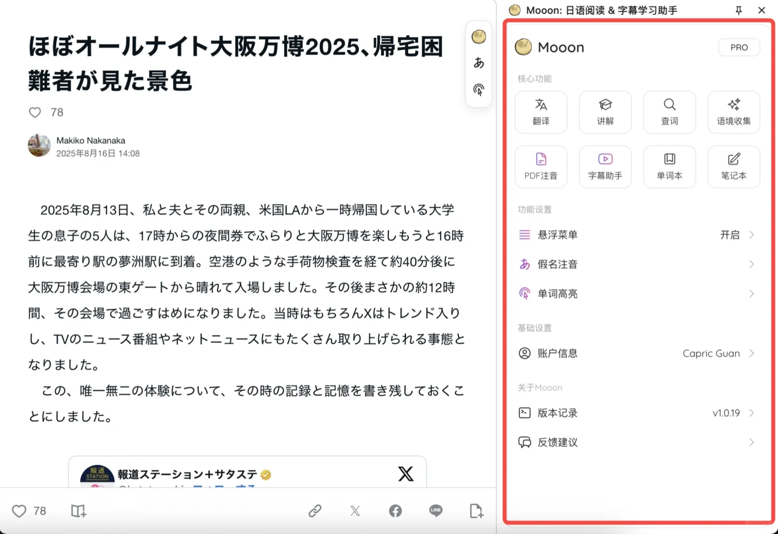
Task: Click the article title heading
Action: click(x=235, y=63)
